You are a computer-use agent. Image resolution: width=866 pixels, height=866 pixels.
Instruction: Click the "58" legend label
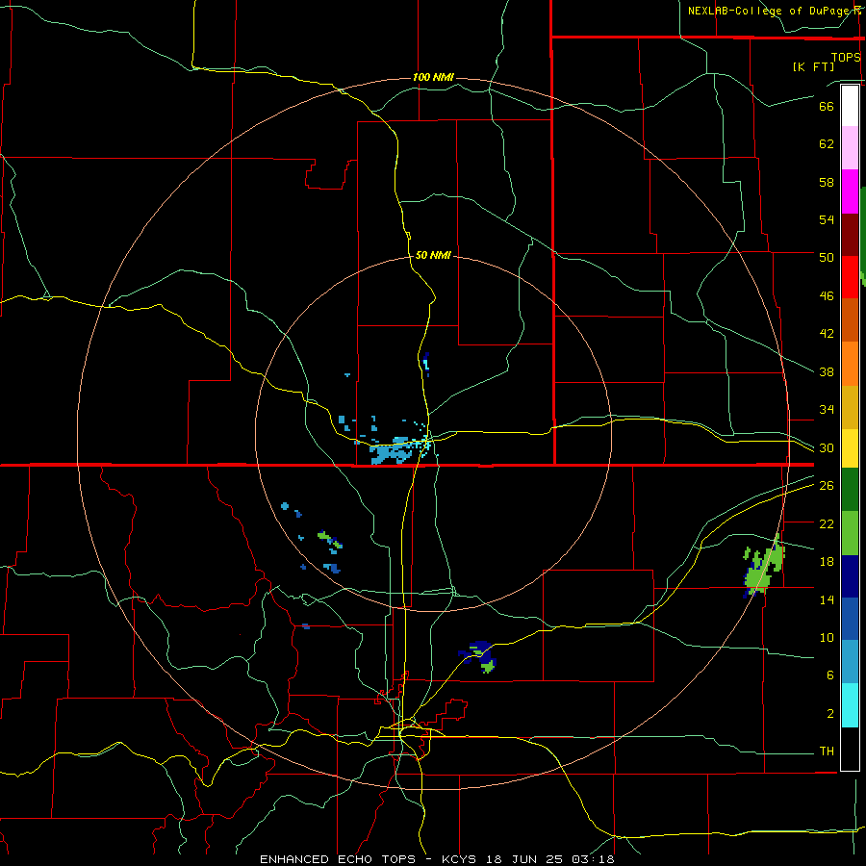[827, 182]
